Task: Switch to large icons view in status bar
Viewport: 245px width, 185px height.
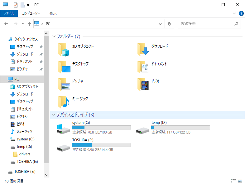Action: pos(240,181)
